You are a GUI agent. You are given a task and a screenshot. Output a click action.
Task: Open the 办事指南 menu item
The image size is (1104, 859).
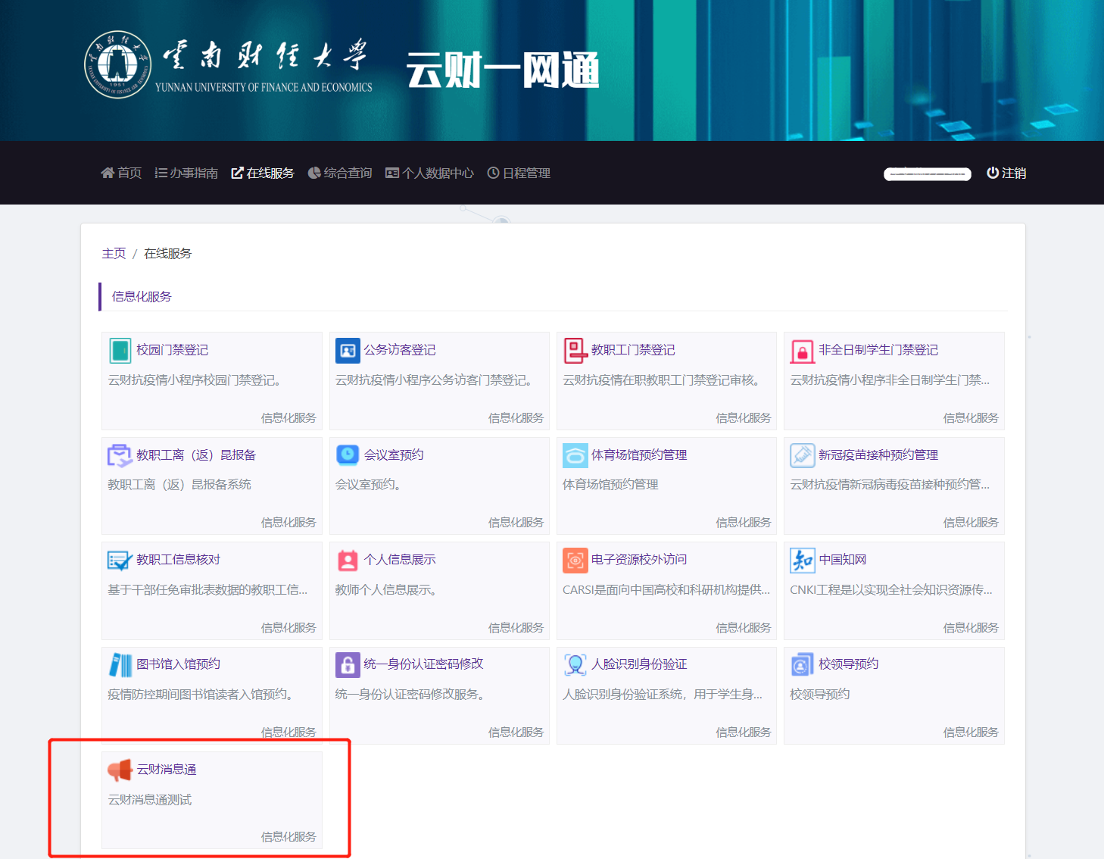click(186, 173)
